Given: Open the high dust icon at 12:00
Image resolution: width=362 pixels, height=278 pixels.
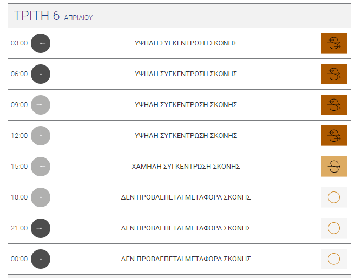Looking at the screenshot, I should [334, 136].
